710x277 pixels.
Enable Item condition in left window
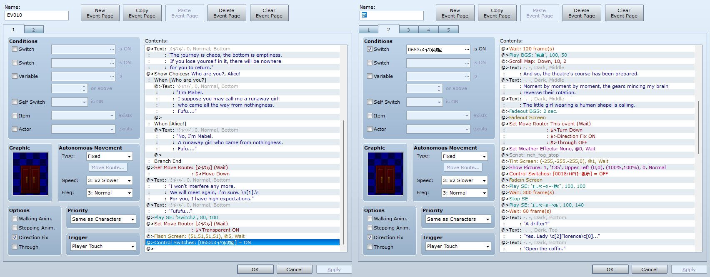coord(15,116)
